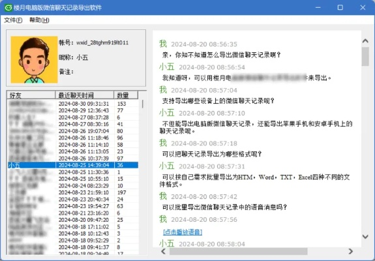Select row dated 2024-08-18 09:41:37
375x261 pixels.
tap(73, 247)
